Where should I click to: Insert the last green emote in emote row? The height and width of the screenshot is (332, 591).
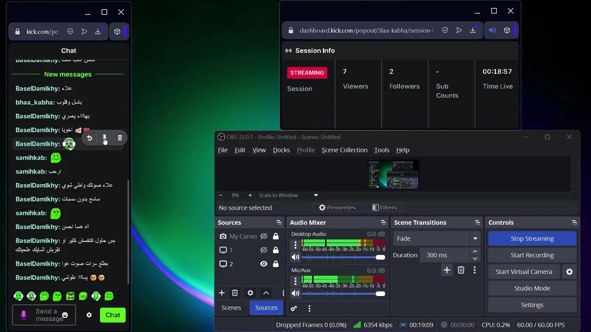tap(109, 296)
